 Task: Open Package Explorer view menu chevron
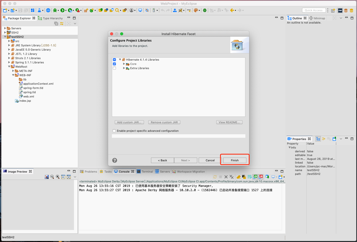coord(75,24)
